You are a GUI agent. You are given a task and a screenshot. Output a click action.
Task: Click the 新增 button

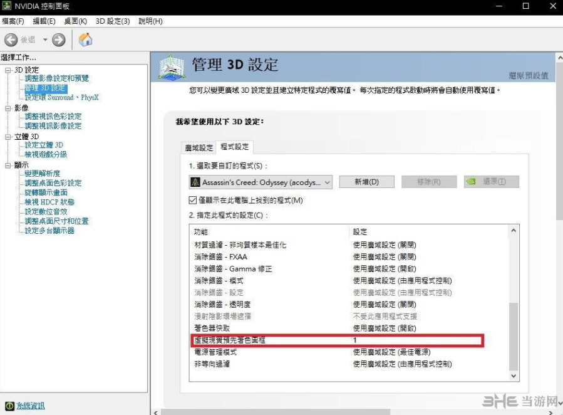[x=366, y=182]
